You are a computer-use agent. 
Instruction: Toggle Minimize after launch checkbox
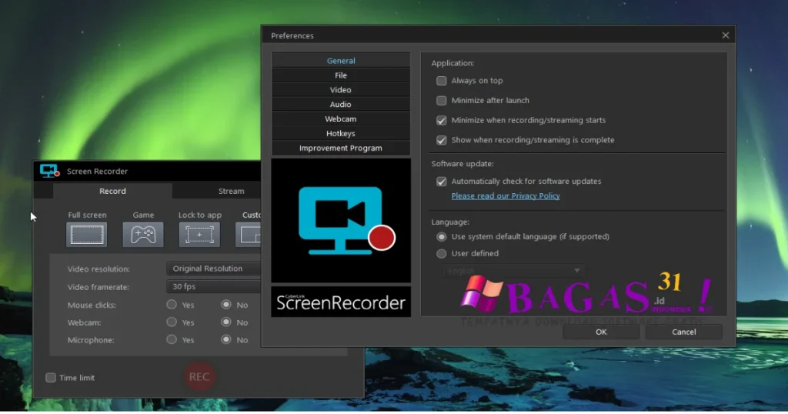(x=442, y=101)
